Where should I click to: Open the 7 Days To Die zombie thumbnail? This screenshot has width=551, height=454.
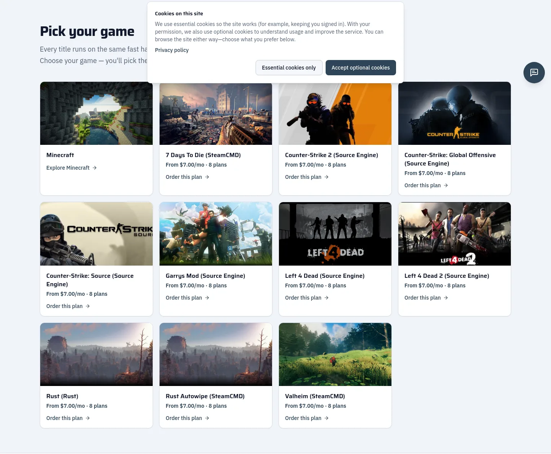pyautogui.click(x=216, y=114)
